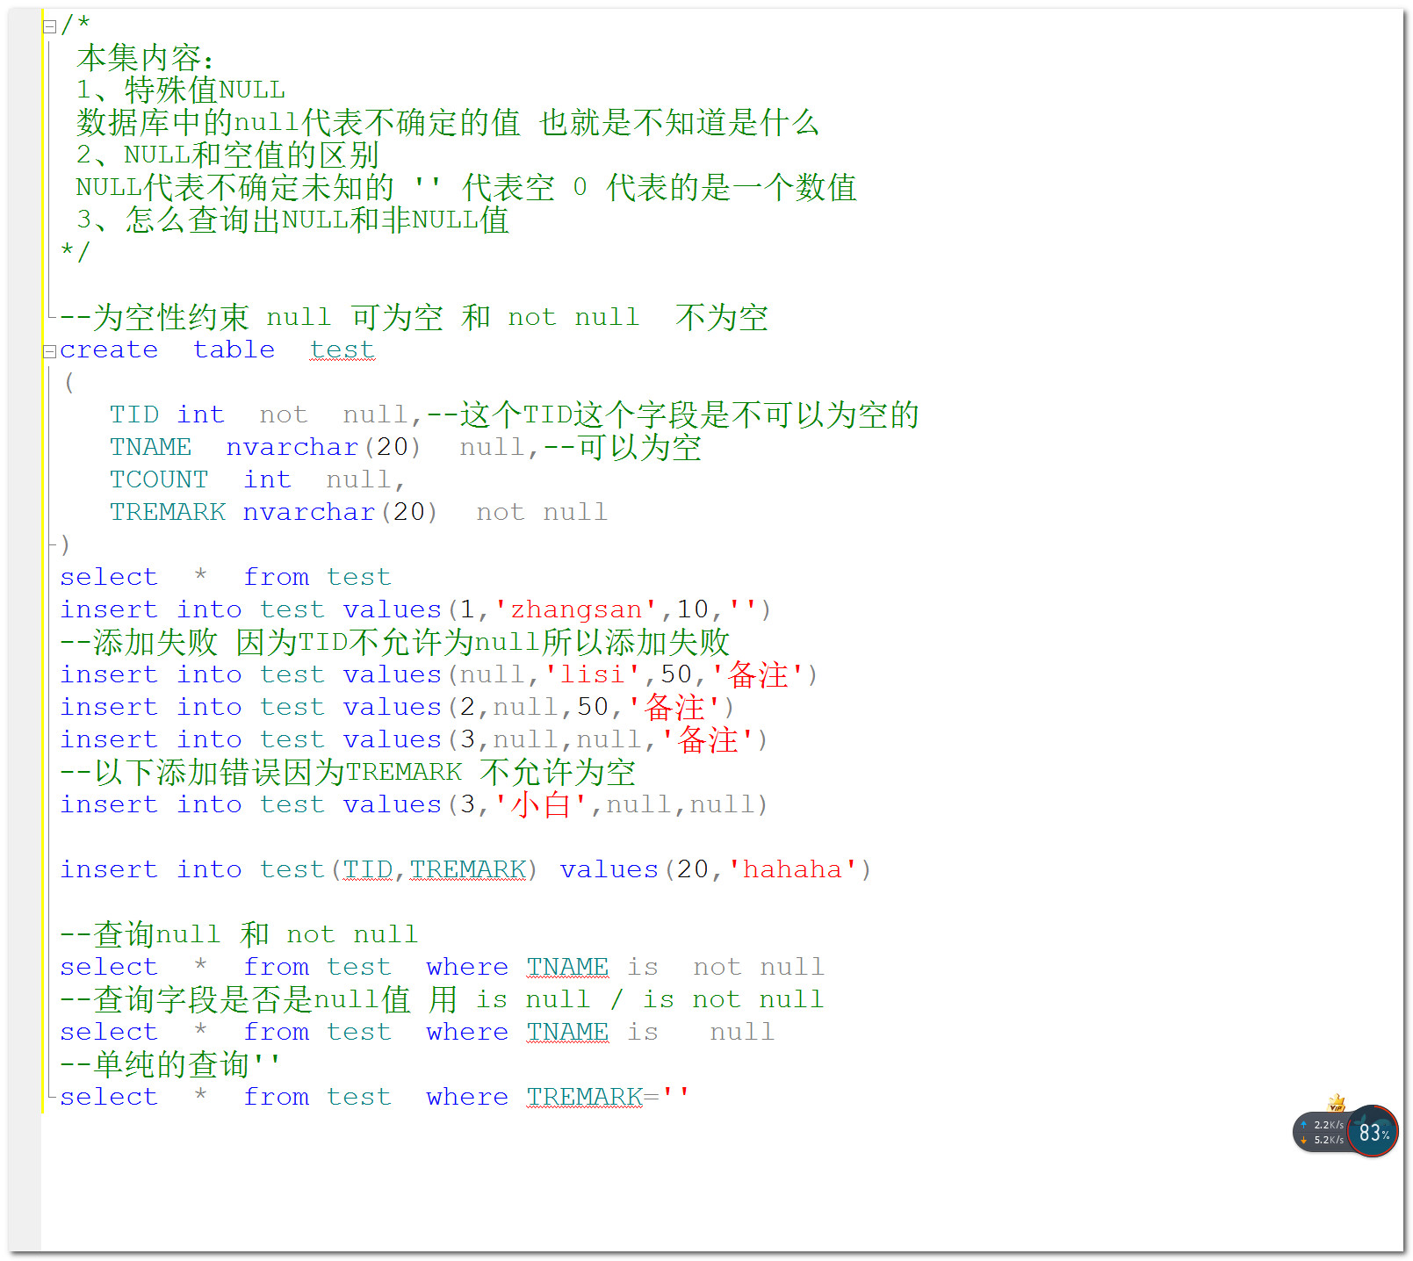
Task: Click the underlined 'TID' in the column-list insert
Action: (368, 870)
